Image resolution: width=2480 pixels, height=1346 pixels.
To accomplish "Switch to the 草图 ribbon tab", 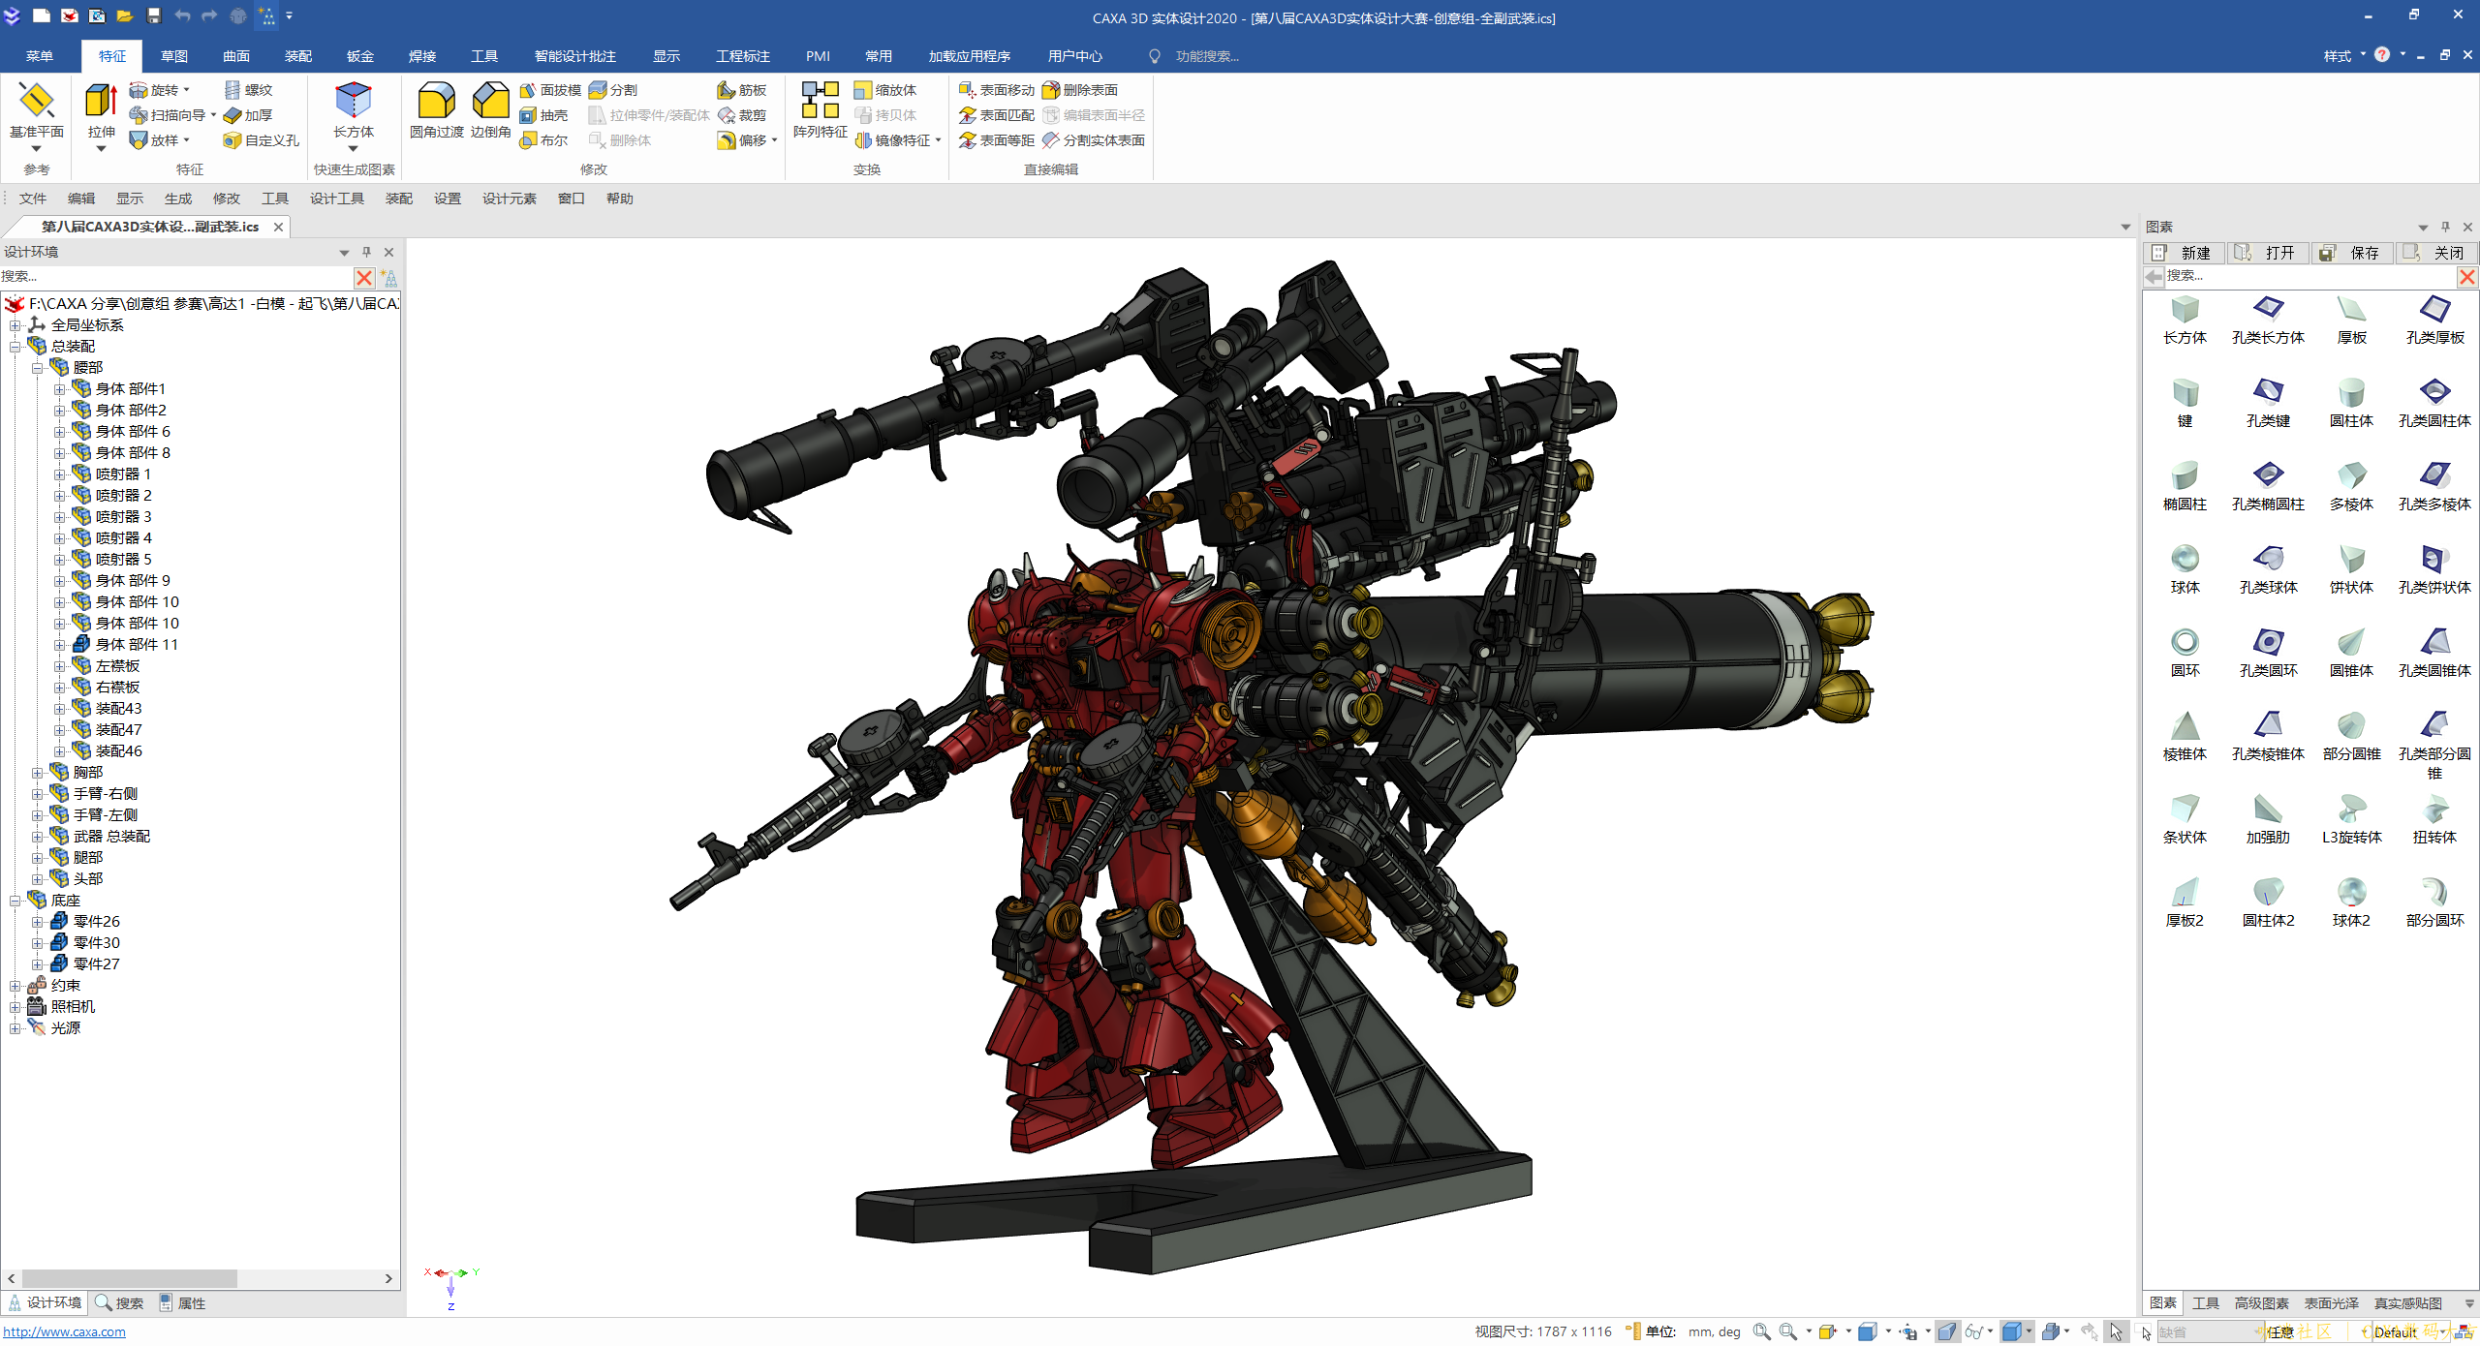I will tap(174, 56).
